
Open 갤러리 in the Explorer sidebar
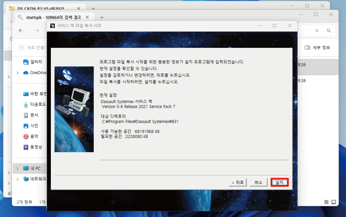33,62
